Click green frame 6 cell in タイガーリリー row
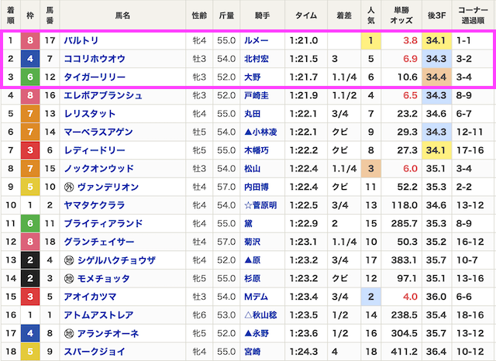 30,77
